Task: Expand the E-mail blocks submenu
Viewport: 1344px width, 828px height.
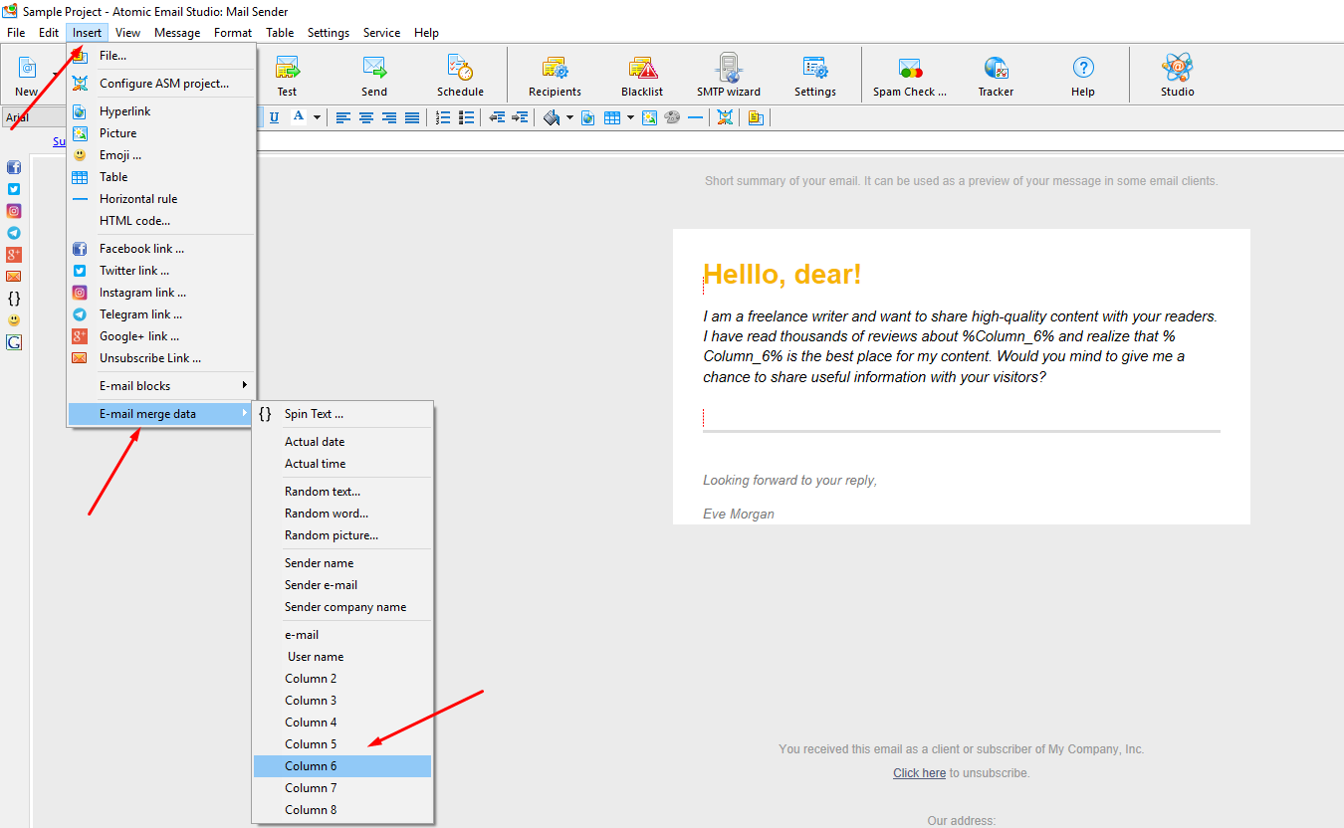Action: 159,386
